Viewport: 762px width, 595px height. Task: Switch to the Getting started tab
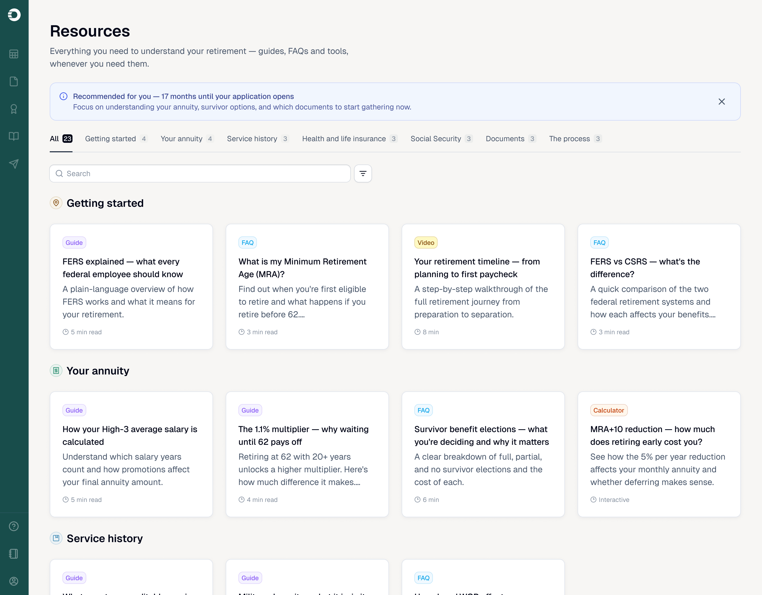coord(116,139)
